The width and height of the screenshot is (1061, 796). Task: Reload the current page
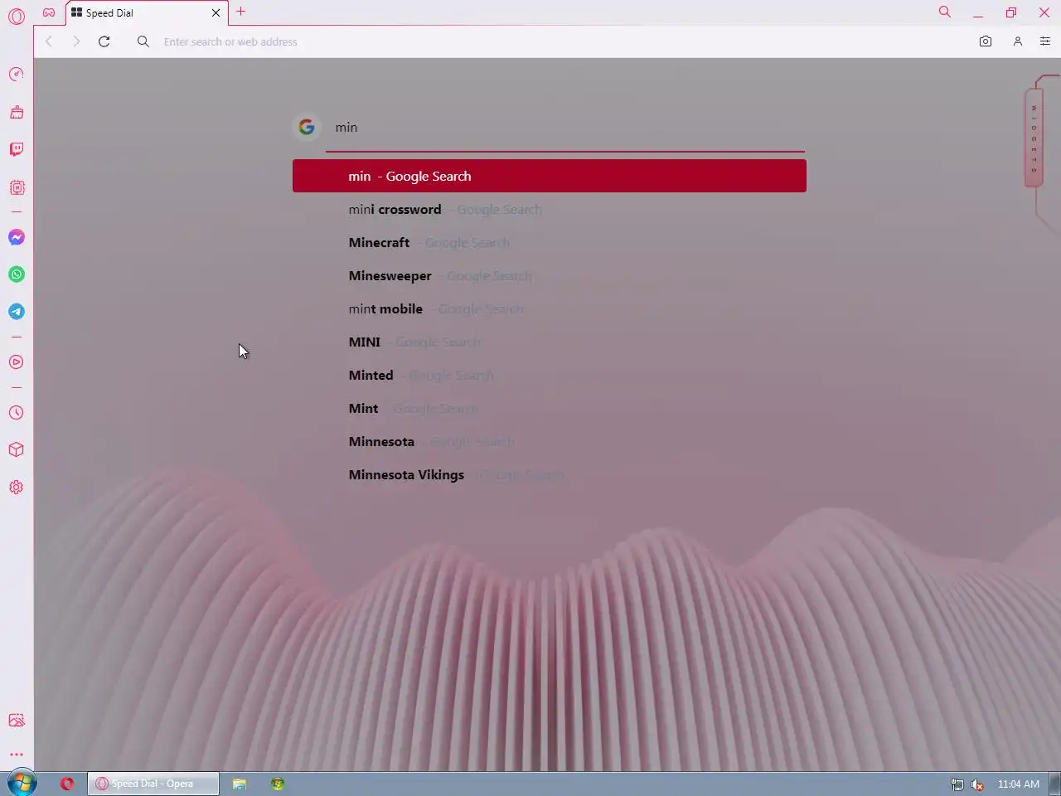point(104,41)
